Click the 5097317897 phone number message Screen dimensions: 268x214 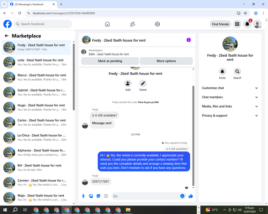click(x=101, y=181)
